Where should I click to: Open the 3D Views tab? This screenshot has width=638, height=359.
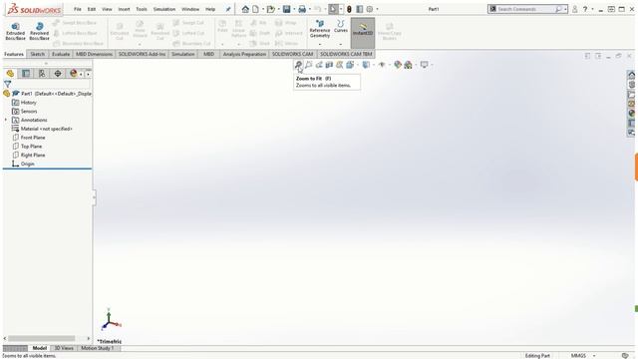point(64,348)
